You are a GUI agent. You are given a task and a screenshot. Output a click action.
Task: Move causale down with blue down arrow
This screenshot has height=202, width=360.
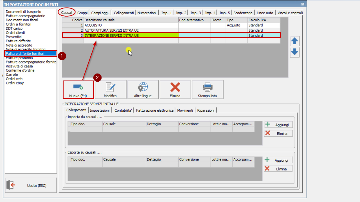(295, 52)
